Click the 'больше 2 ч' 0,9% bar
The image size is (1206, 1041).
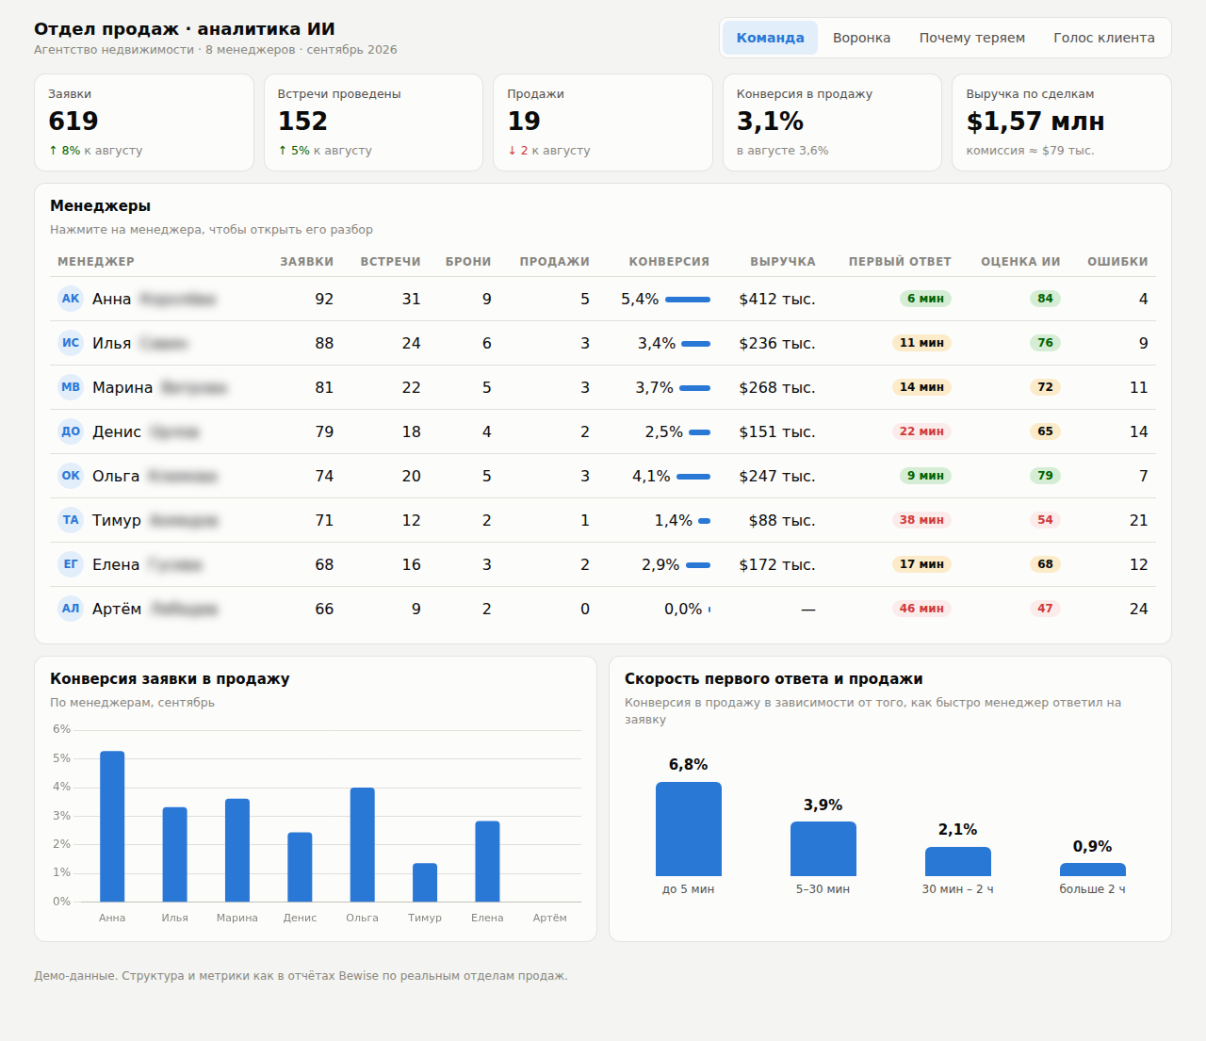pyautogui.click(x=1092, y=870)
